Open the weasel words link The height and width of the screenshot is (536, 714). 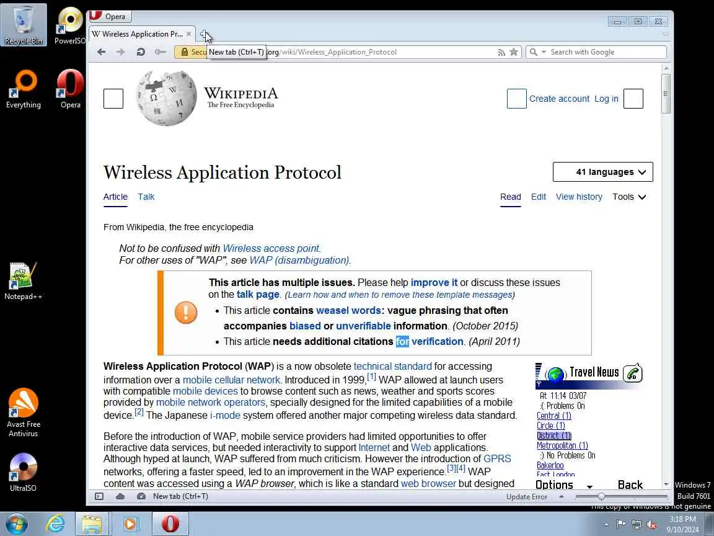(348, 310)
